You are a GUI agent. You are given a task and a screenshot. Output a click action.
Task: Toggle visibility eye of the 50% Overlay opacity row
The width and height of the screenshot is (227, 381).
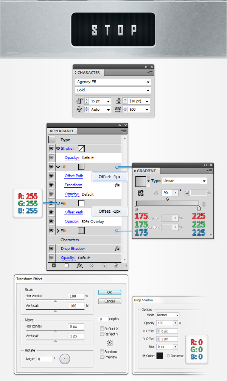click(x=51, y=221)
